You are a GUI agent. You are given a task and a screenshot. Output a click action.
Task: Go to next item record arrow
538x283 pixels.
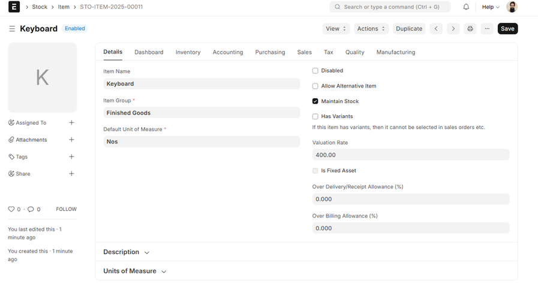point(453,29)
